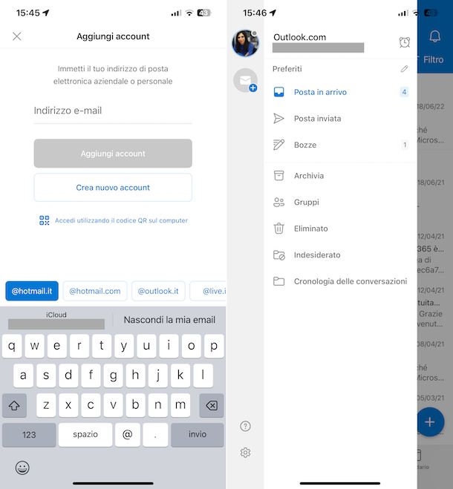Open the help question mark icon
Image resolution: width=453 pixels, height=489 pixels.
tap(245, 426)
